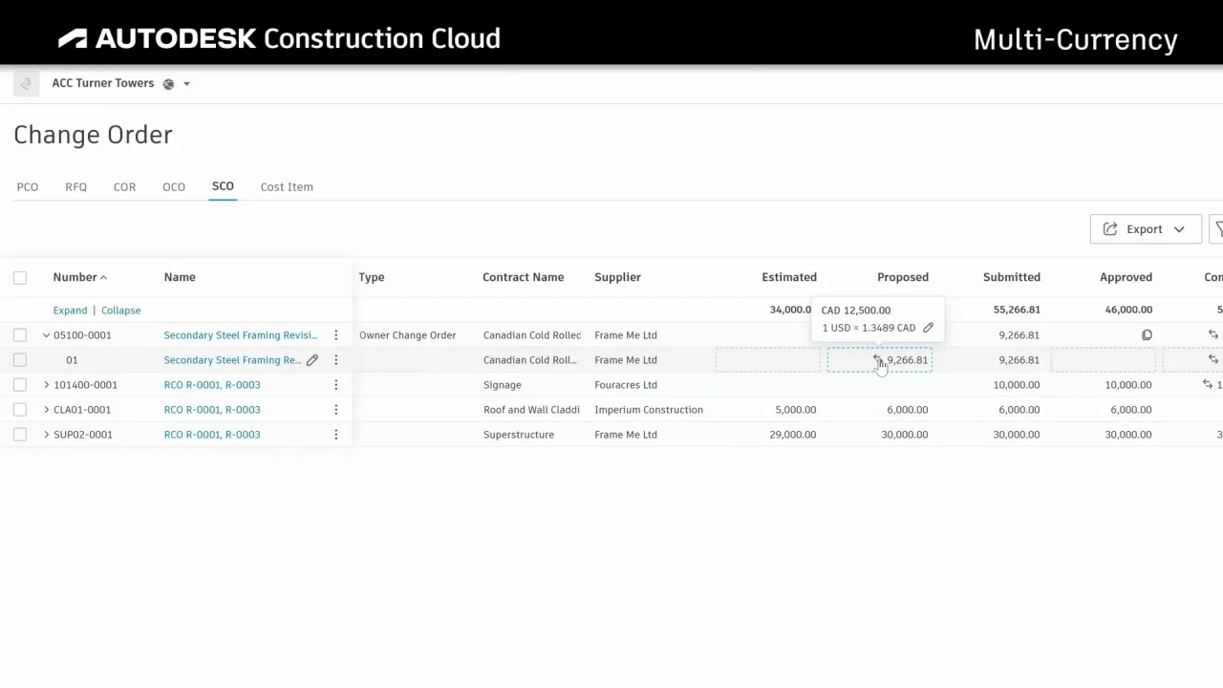
Task: Click the Expand all rows link
Action: 70,311
